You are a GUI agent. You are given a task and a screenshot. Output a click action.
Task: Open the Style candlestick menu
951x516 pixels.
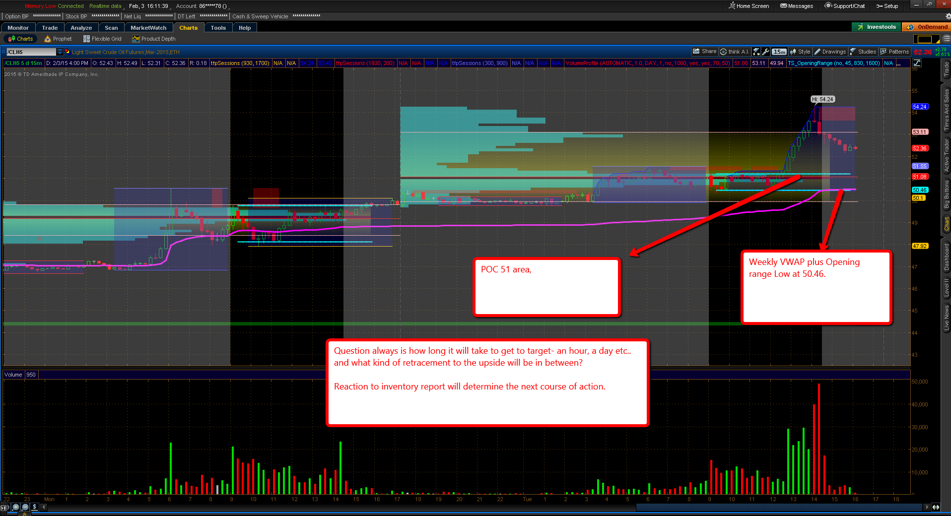coord(800,52)
